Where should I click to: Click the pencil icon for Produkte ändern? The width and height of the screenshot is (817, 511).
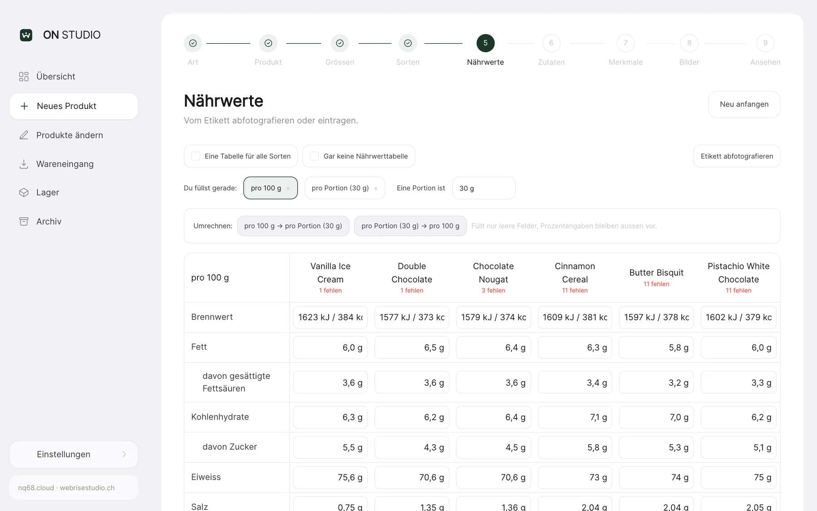coord(24,135)
